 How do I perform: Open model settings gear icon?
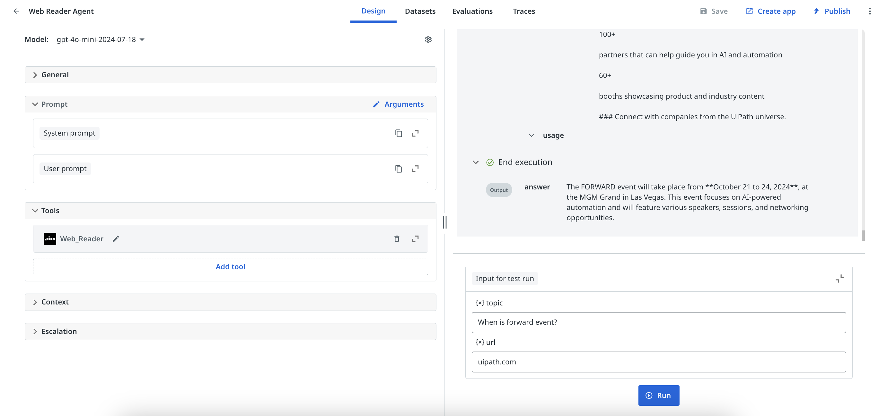(x=428, y=39)
